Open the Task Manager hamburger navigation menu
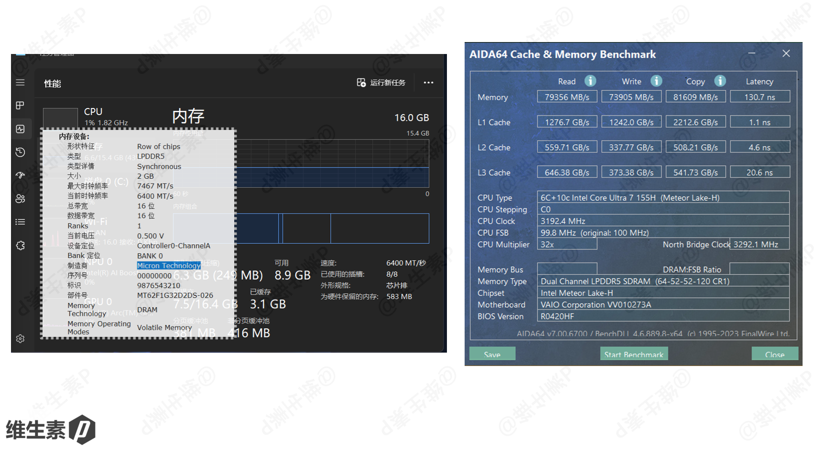 [x=20, y=83]
